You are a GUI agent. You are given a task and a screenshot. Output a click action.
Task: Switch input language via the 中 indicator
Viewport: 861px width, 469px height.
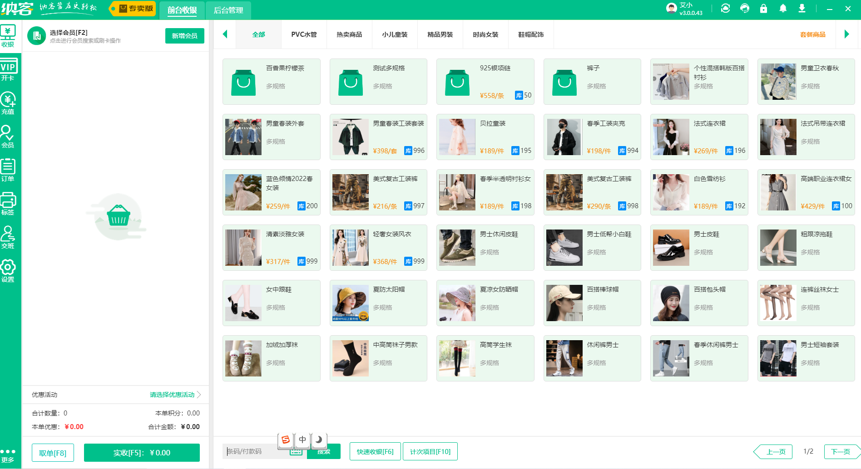point(302,439)
